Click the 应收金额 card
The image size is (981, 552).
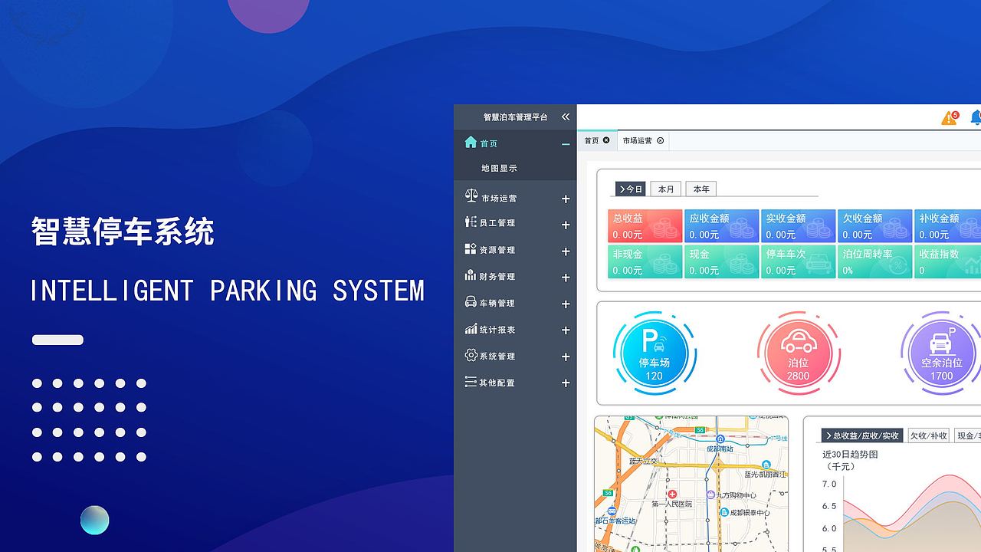point(722,226)
